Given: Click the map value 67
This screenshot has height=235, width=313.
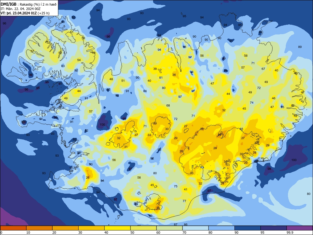Looking at the screenshot, I should [263, 69].
